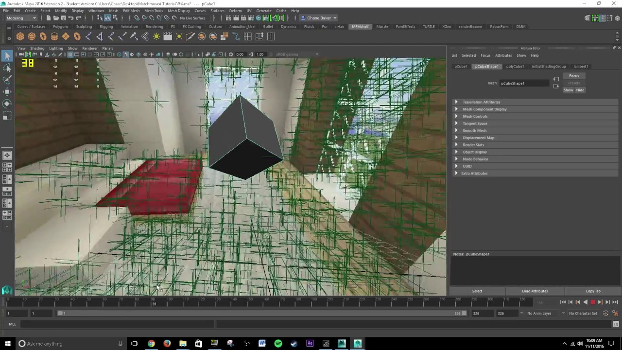
Task: Click the Copy Tab button
Action: click(593, 291)
